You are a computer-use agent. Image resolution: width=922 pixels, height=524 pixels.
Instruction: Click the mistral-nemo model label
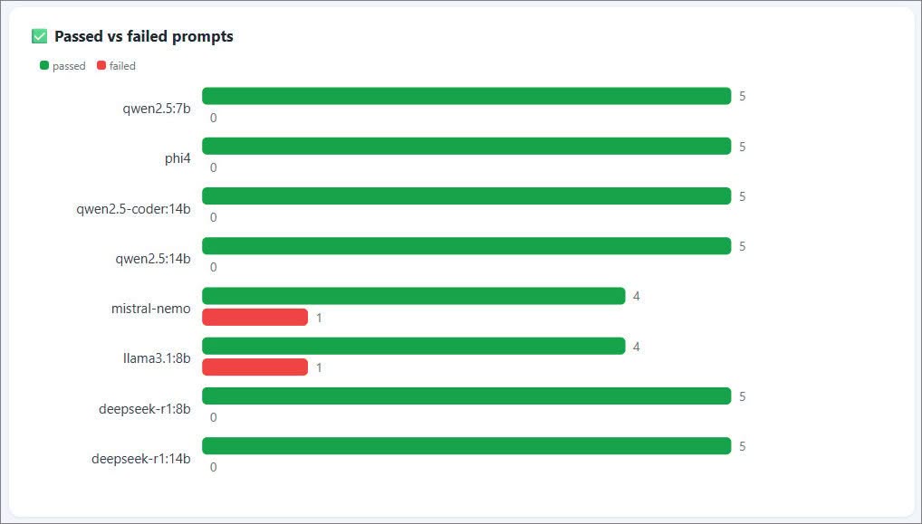tap(151, 309)
